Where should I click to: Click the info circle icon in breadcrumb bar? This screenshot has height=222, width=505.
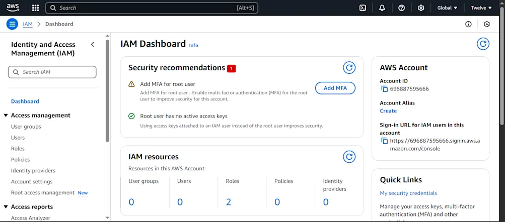[x=468, y=24]
